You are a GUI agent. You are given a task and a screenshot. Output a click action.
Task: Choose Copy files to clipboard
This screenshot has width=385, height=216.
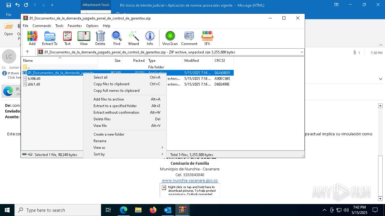pyautogui.click(x=125, y=84)
